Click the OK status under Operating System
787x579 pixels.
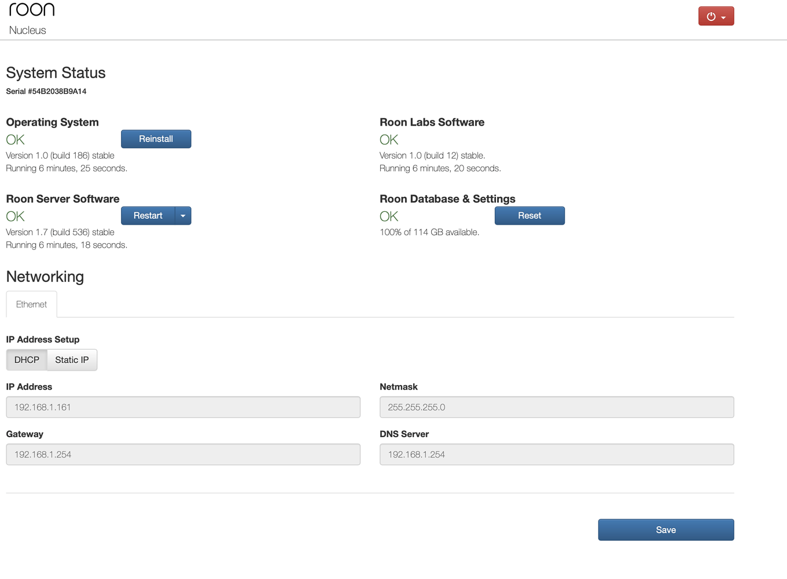tap(15, 139)
